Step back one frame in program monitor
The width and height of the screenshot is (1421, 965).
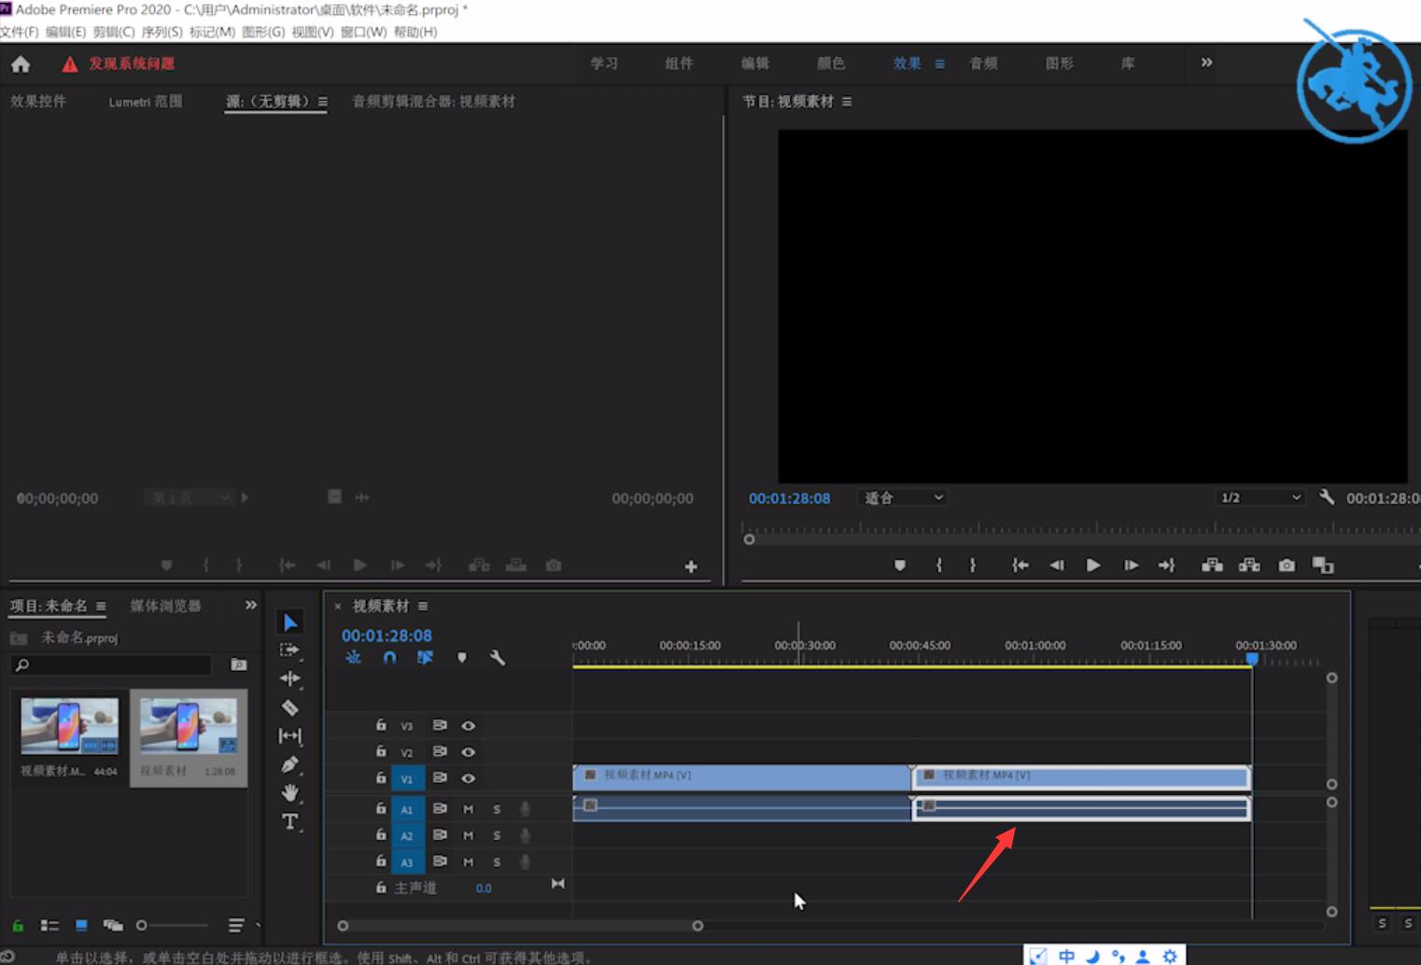coord(1056,566)
